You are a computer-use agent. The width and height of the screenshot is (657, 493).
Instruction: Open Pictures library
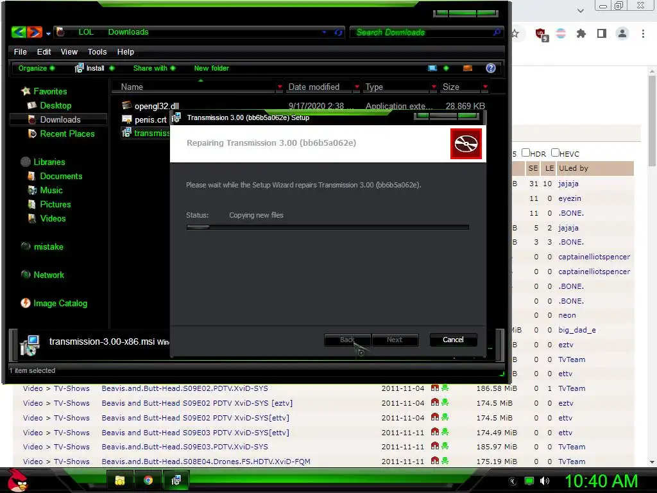[x=49, y=204]
